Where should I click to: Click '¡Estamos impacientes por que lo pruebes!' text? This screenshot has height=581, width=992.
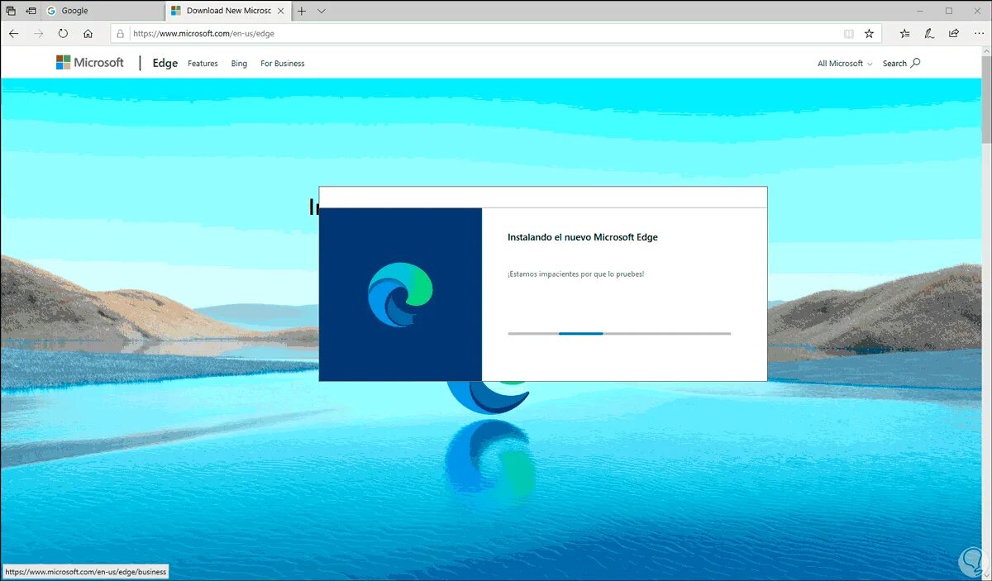575,274
